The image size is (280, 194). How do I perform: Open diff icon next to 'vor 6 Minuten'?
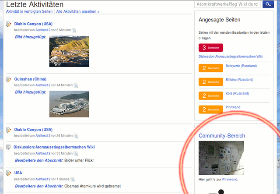(x=74, y=30)
